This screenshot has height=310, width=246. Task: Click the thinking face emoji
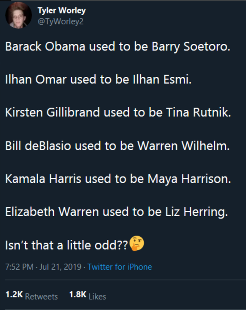pos(137,244)
